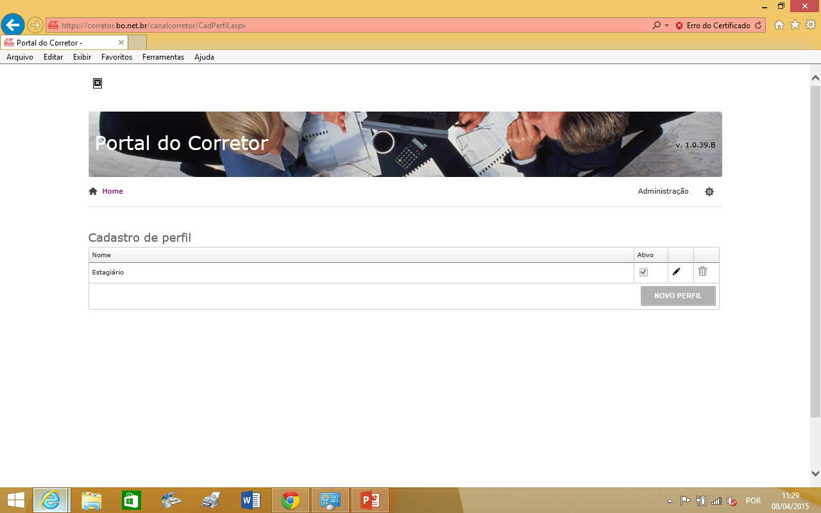This screenshot has height=513, width=821.
Task: Delete the Estagiário profile via trash icon
Action: tap(702, 271)
